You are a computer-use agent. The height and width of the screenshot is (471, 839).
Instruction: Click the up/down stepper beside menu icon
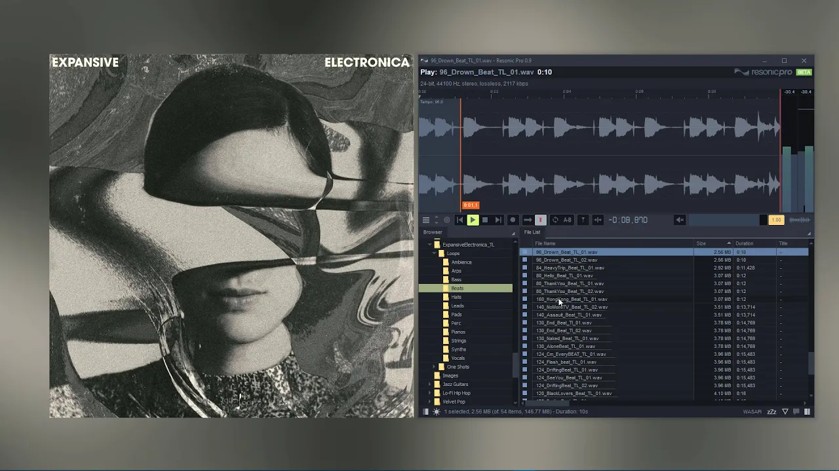click(436, 220)
